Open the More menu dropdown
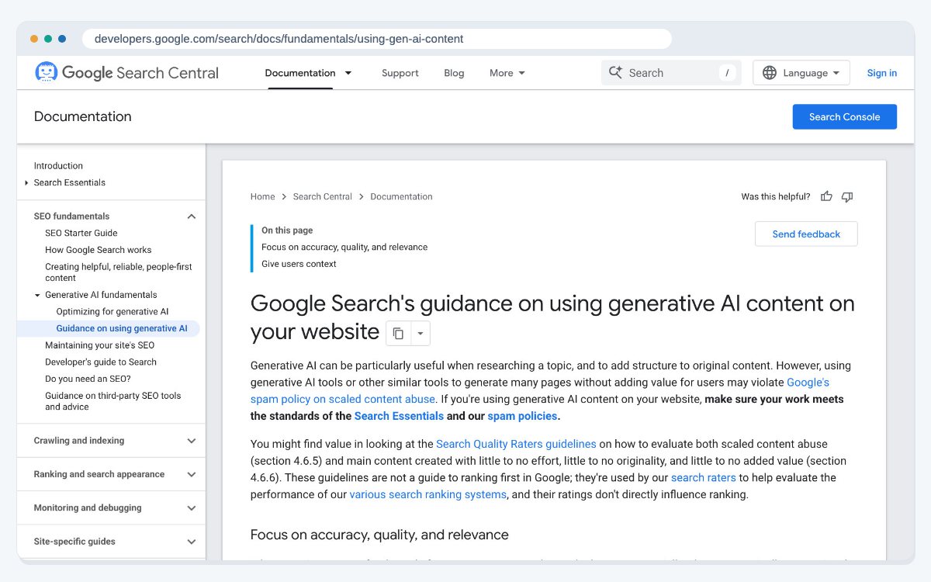 507,73
